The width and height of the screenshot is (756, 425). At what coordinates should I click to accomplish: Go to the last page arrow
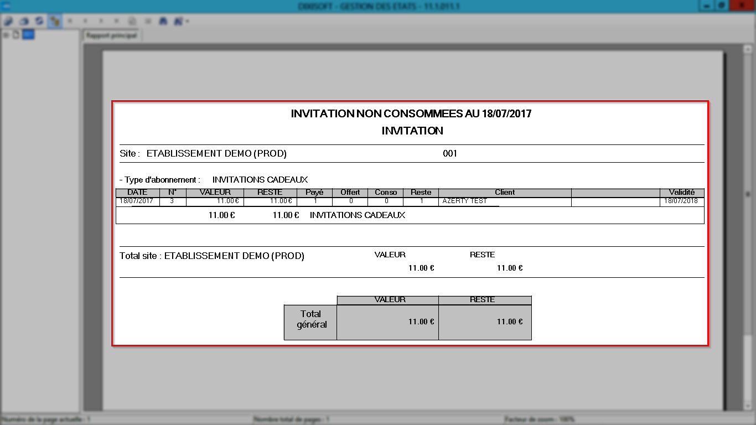(x=117, y=21)
